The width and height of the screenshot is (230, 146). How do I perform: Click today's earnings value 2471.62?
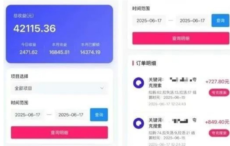[x=29, y=52]
